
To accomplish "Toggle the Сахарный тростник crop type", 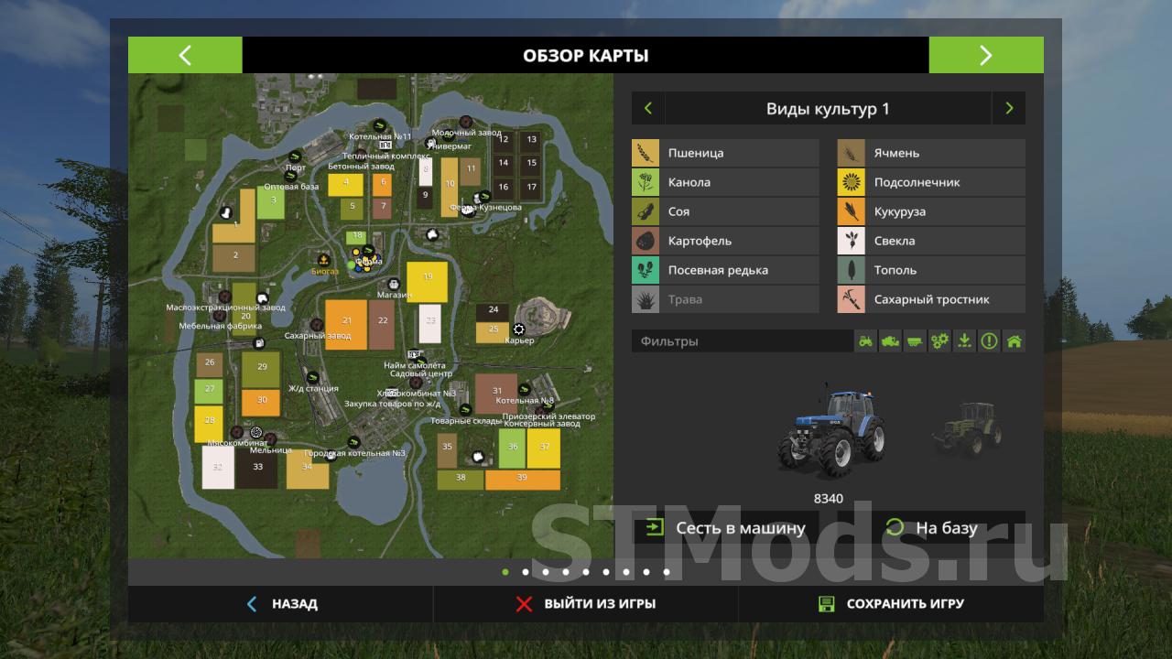I will point(931,299).
